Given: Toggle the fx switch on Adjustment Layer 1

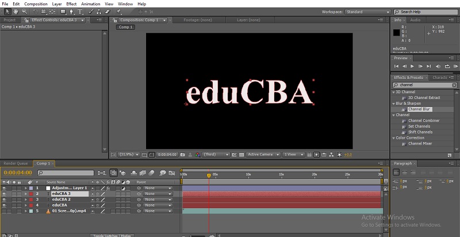Looking at the screenshot, I should (x=108, y=188).
